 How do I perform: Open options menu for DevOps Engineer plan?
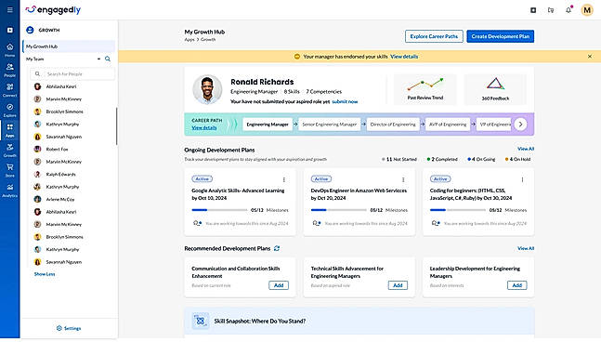403,179
